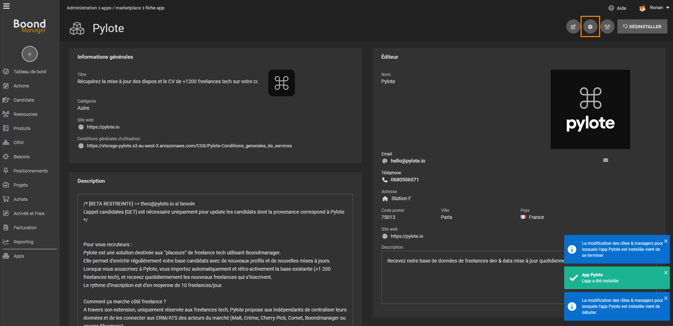
Task: Click the envelope icon beside the email
Action: coord(606,160)
